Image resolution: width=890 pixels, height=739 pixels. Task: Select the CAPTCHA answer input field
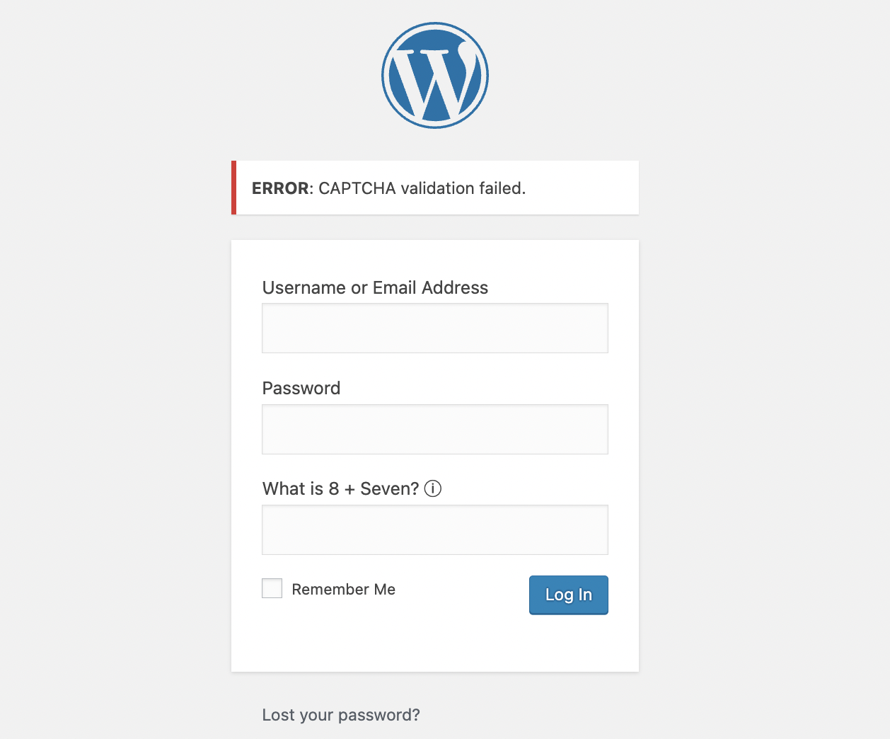[x=435, y=529]
